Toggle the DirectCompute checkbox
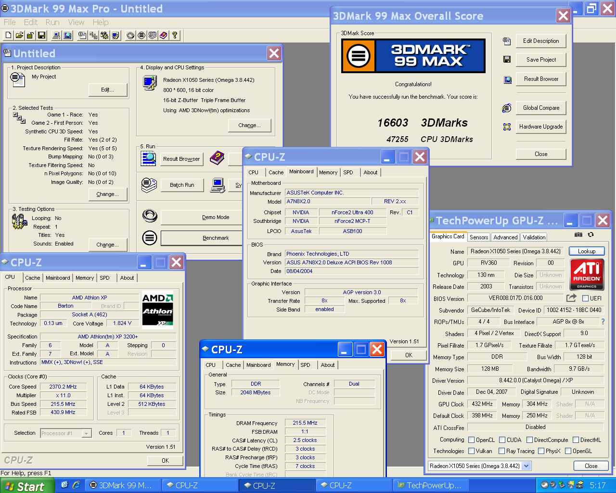 (x=529, y=440)
